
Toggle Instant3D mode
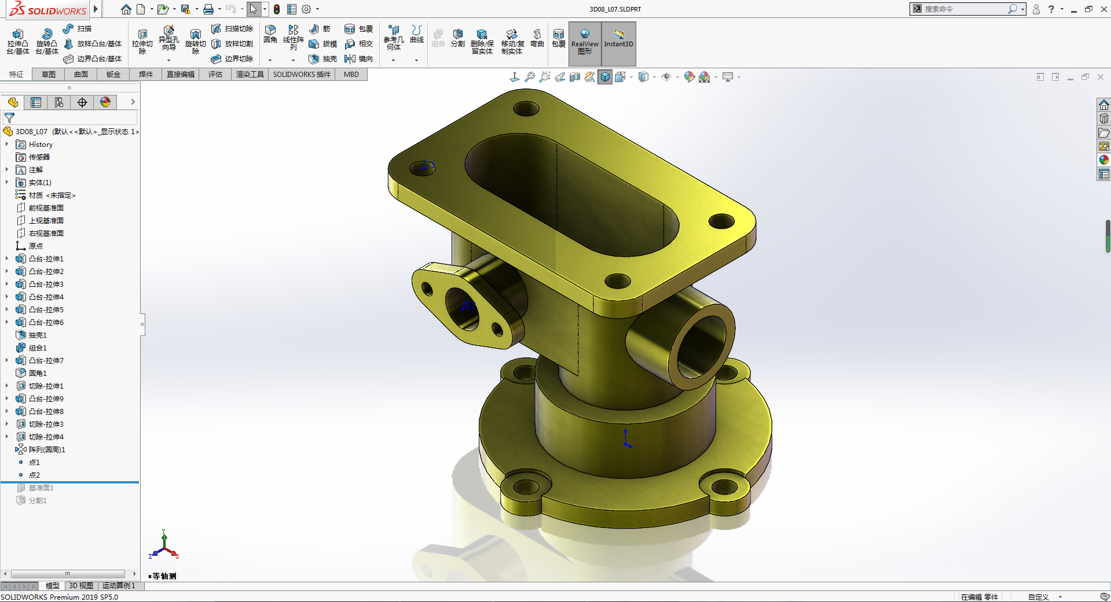tap(619, 44)
